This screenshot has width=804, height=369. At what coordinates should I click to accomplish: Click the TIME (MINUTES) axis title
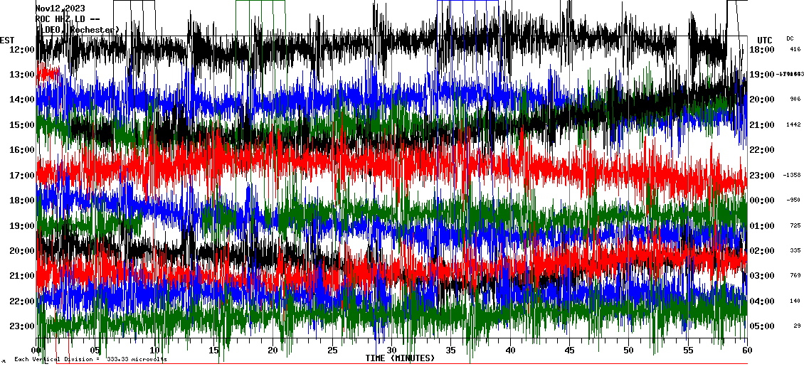pyautogui.click(x=399, y=358)
